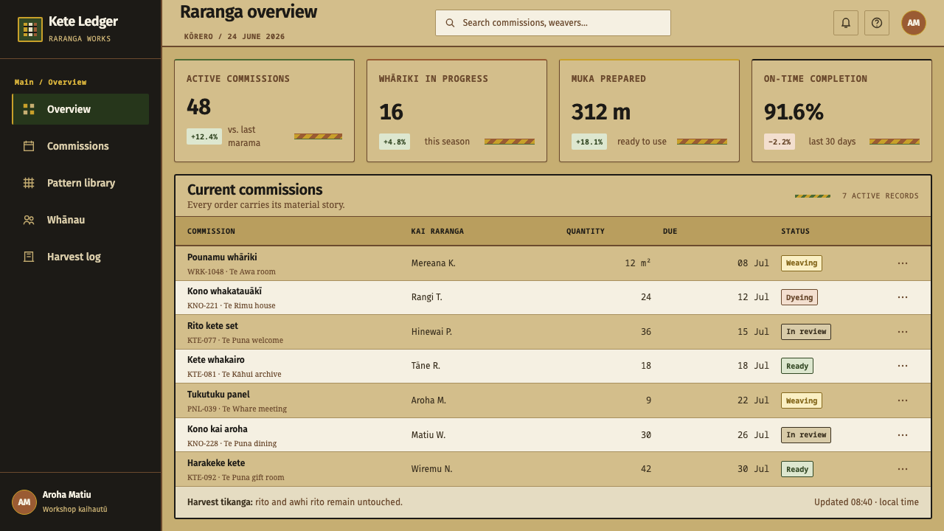Click the Active Commissions card
944x531 pixels.
264,111
